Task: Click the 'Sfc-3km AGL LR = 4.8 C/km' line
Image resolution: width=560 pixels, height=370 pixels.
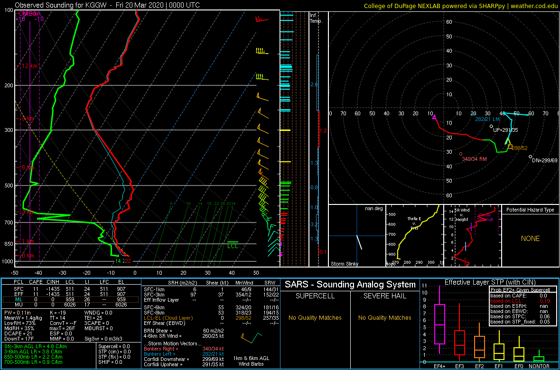Action: [36, 346]
